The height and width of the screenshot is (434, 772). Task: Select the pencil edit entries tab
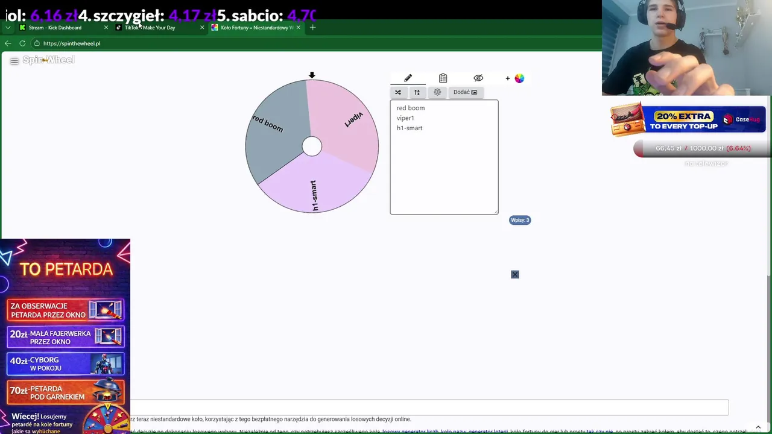point(408,78)
